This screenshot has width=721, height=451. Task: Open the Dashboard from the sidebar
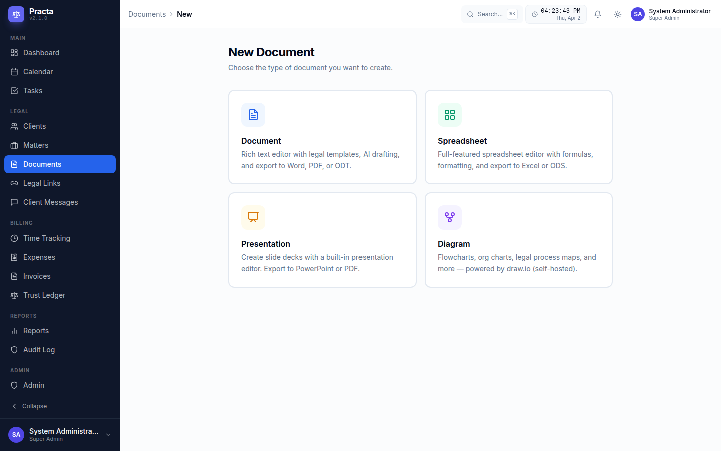pyautogui.click(x=41, y=52)
